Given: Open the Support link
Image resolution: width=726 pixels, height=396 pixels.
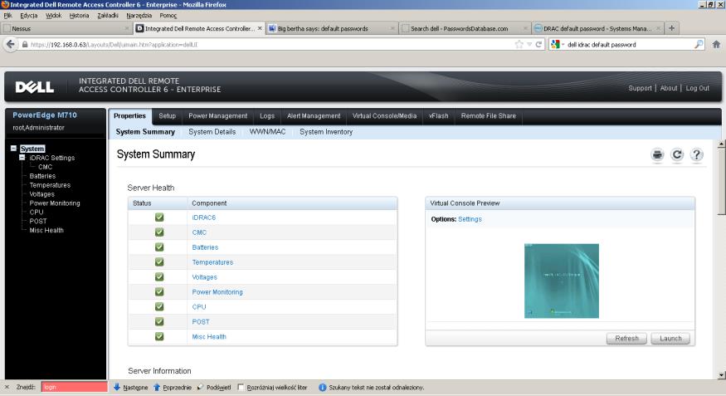Looking at the screenshot, I should coord(640,88).
